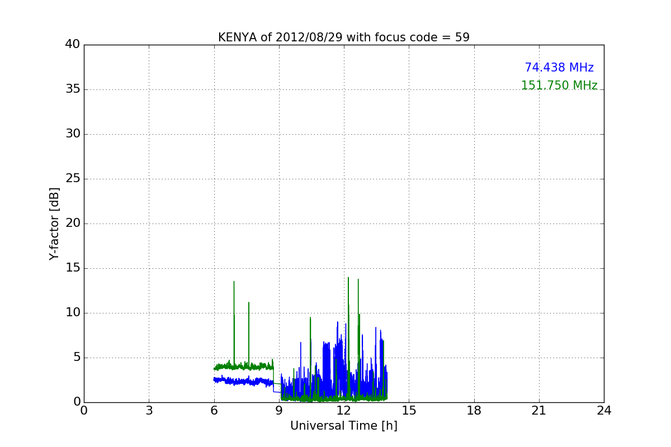Screen dimensions: 671x447
Task: Click the 'Universal Time [h]' axis label
Action: [344, 426]
